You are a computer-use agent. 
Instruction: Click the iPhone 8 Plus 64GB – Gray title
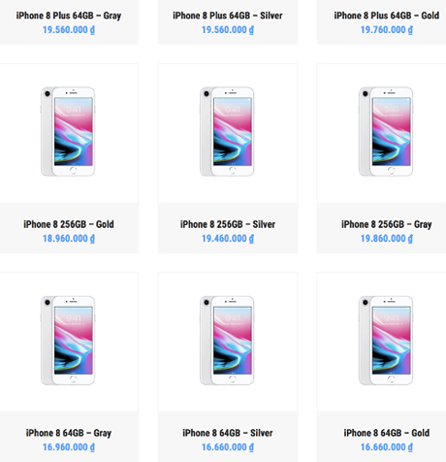point(69,16)
